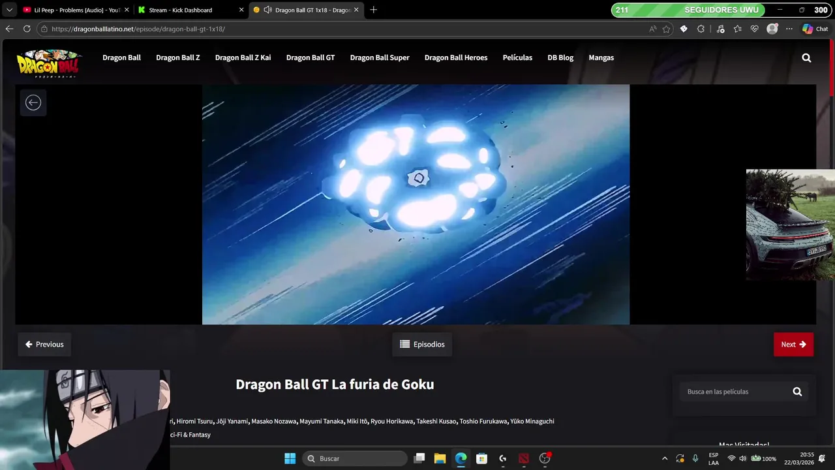Open Windows Start menu
This screenshot has width=835, height=470.
click(290, 458)
